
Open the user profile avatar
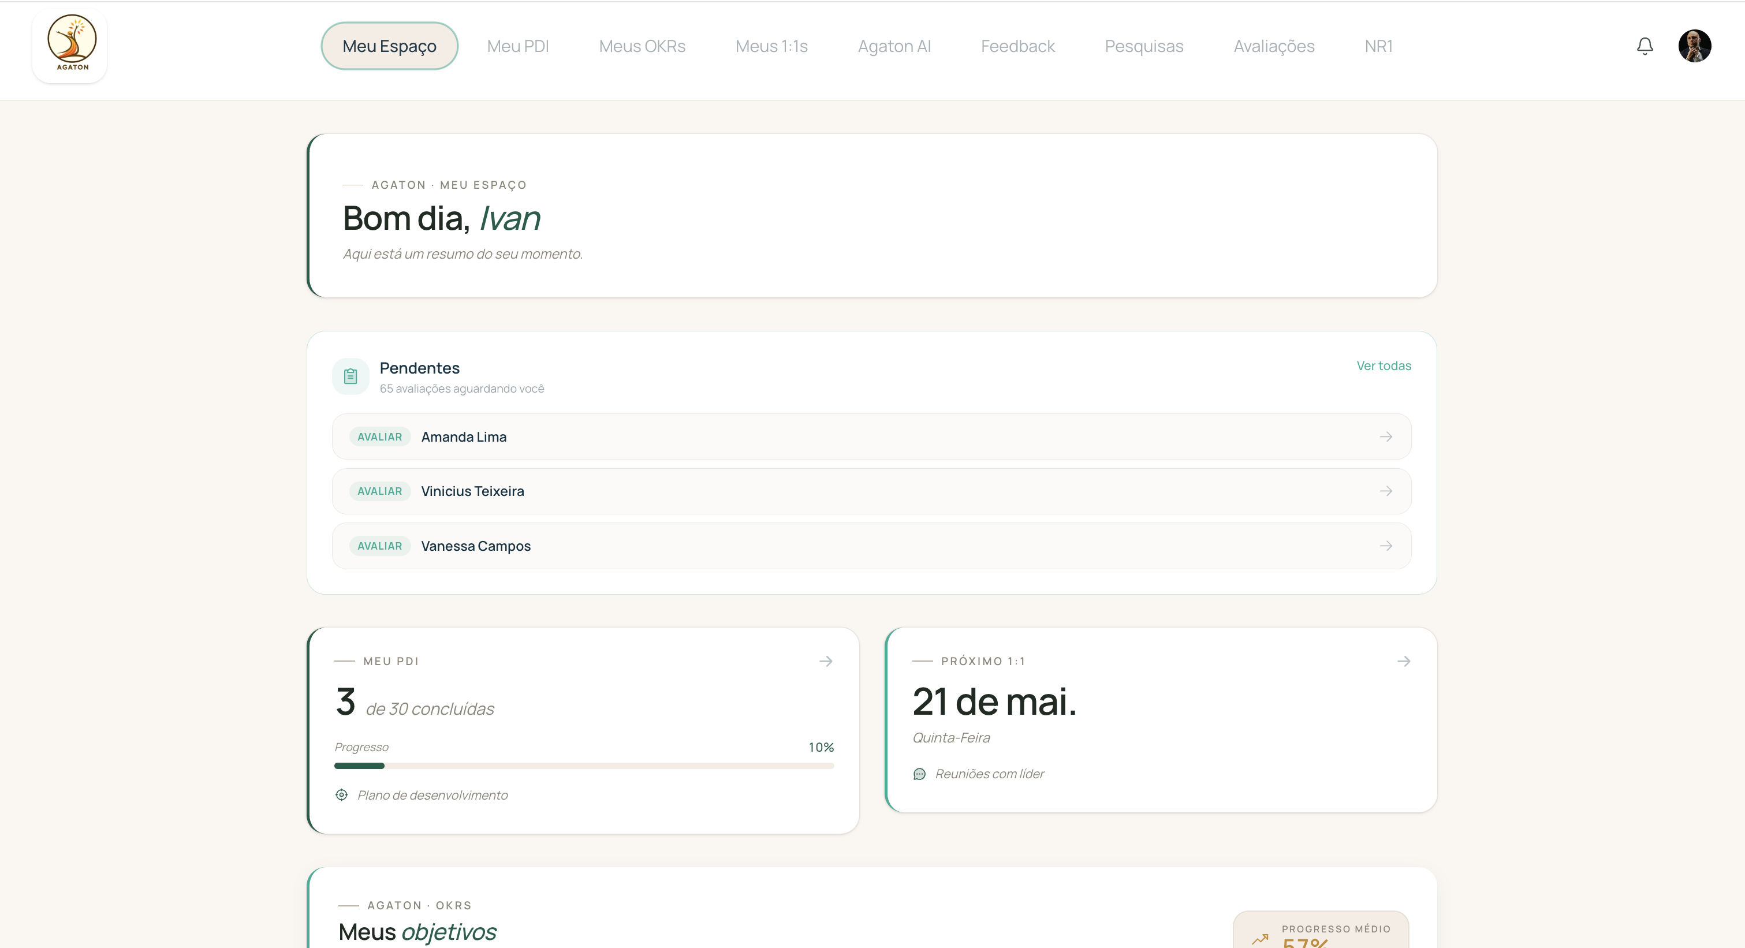tap(1695, 46)
